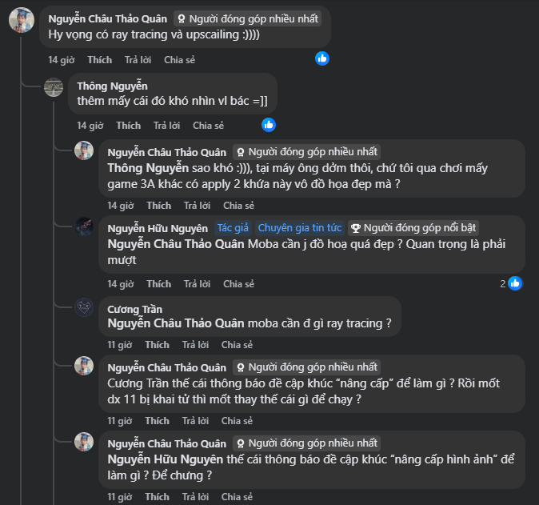This screenshot has height=505, width=539.
Task: Click the like reaction on the ray tracing comment
Action: pos(321,58)
